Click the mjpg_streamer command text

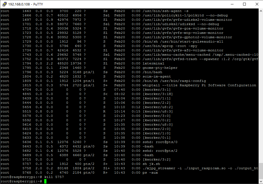[200, 168]
